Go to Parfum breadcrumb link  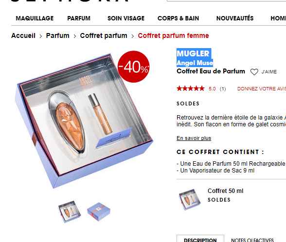pyautogui.click(x=57, y=35)
